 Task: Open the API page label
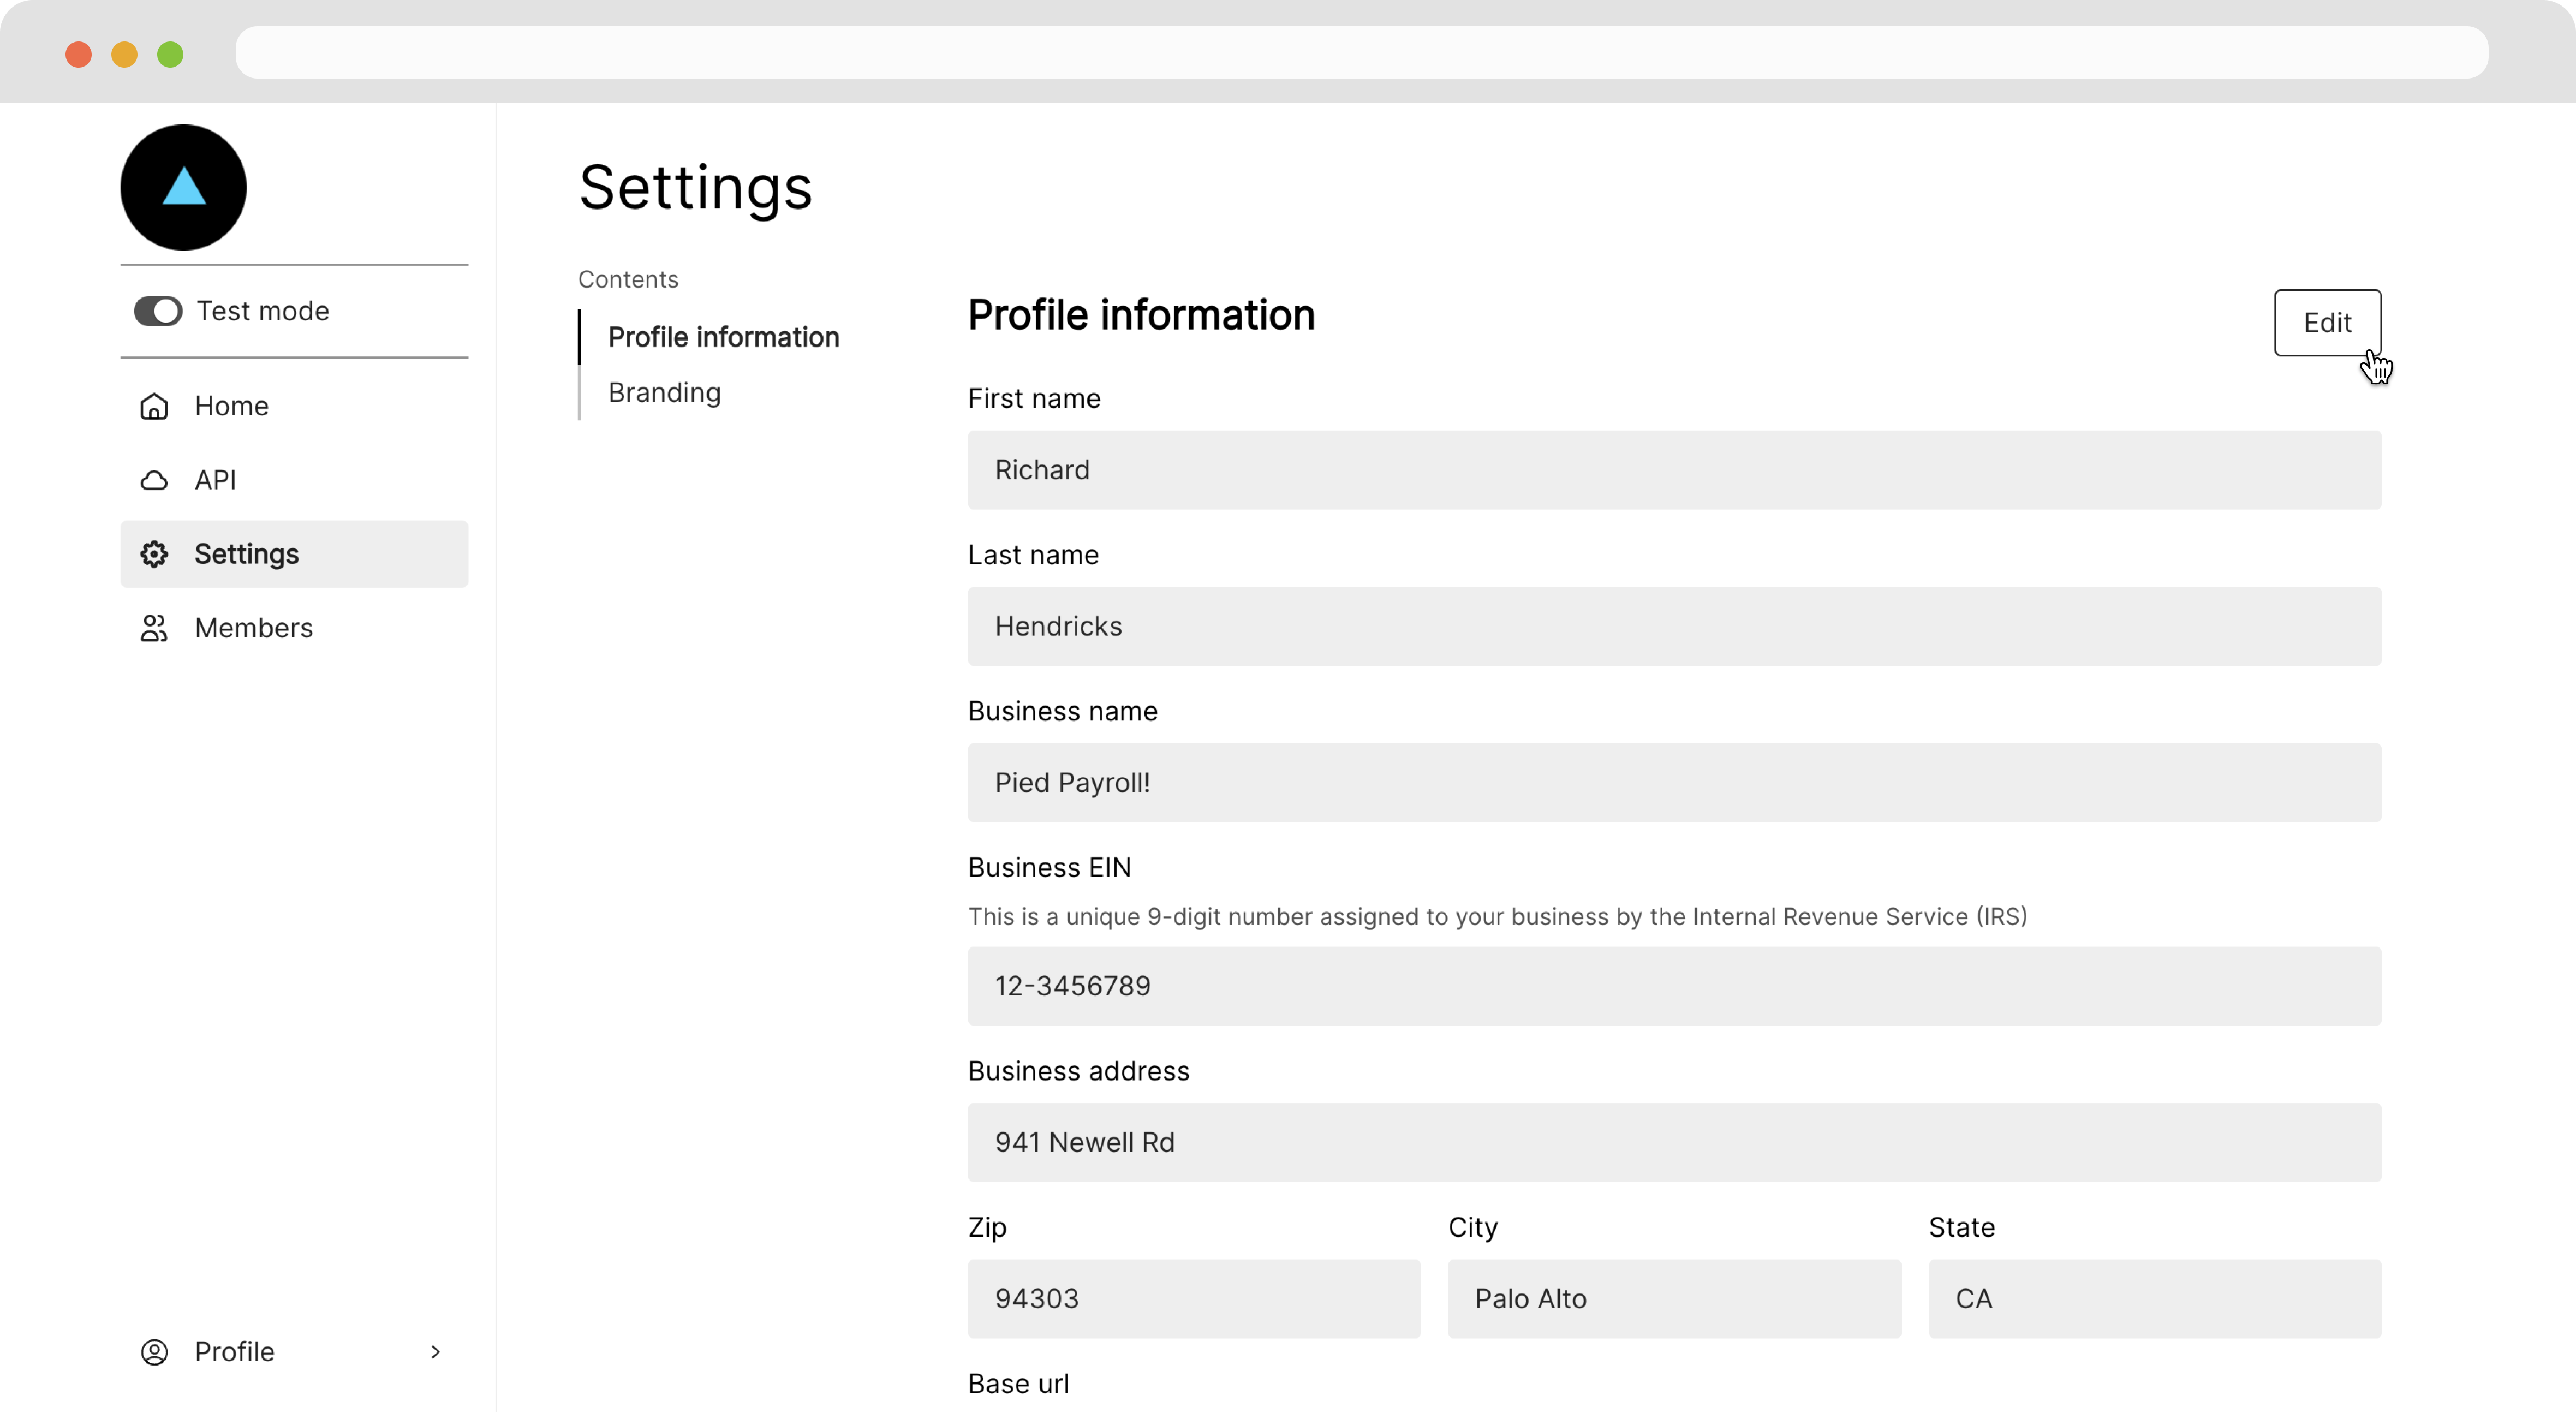point(215,480)
